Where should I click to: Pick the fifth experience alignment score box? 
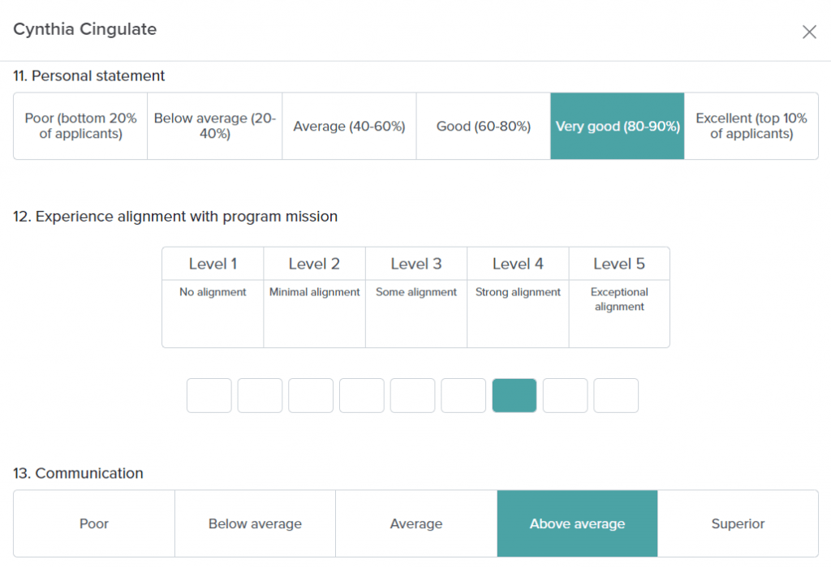pos(413,395)
